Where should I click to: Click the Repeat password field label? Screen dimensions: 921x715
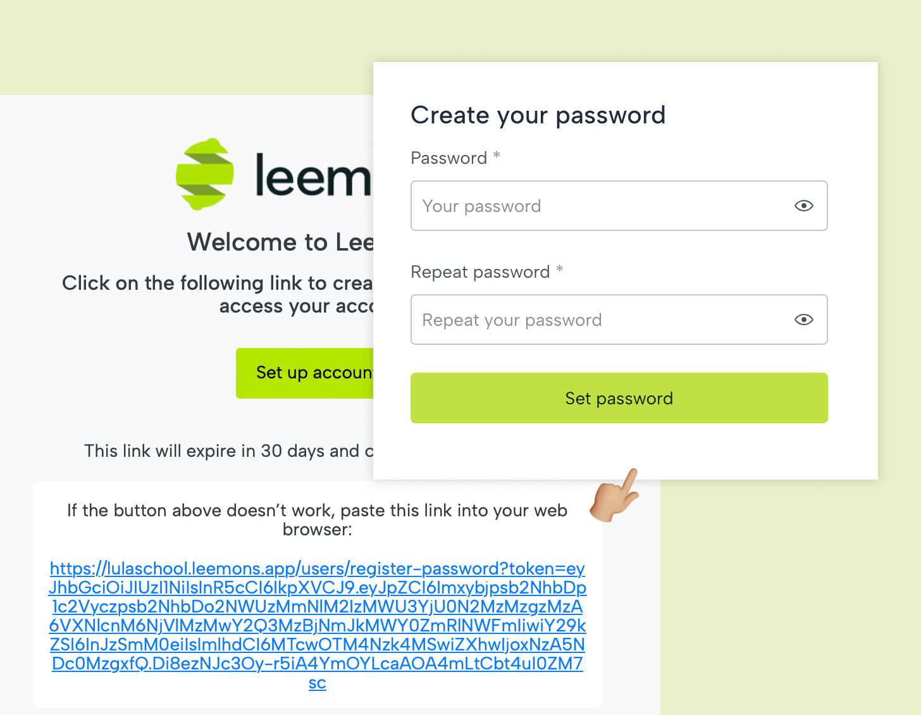480,272
